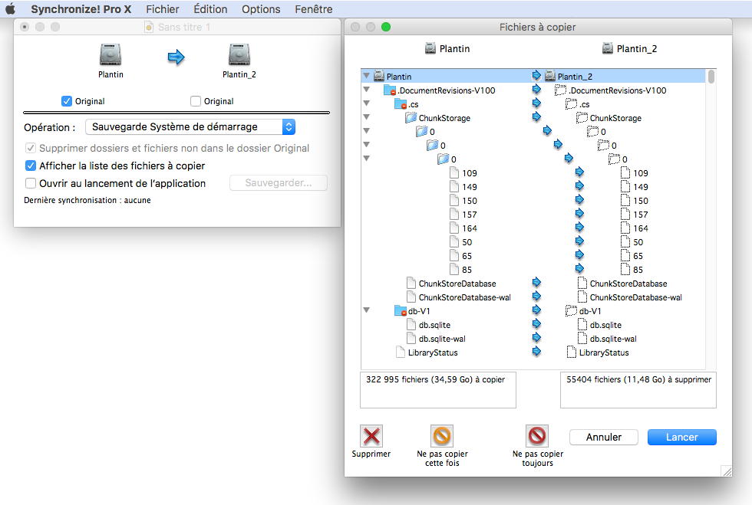Image resolution: width=752 pixels, height=505 pixels.
Task: Open the Opération dropdown menu
Action: coord(190,127)
